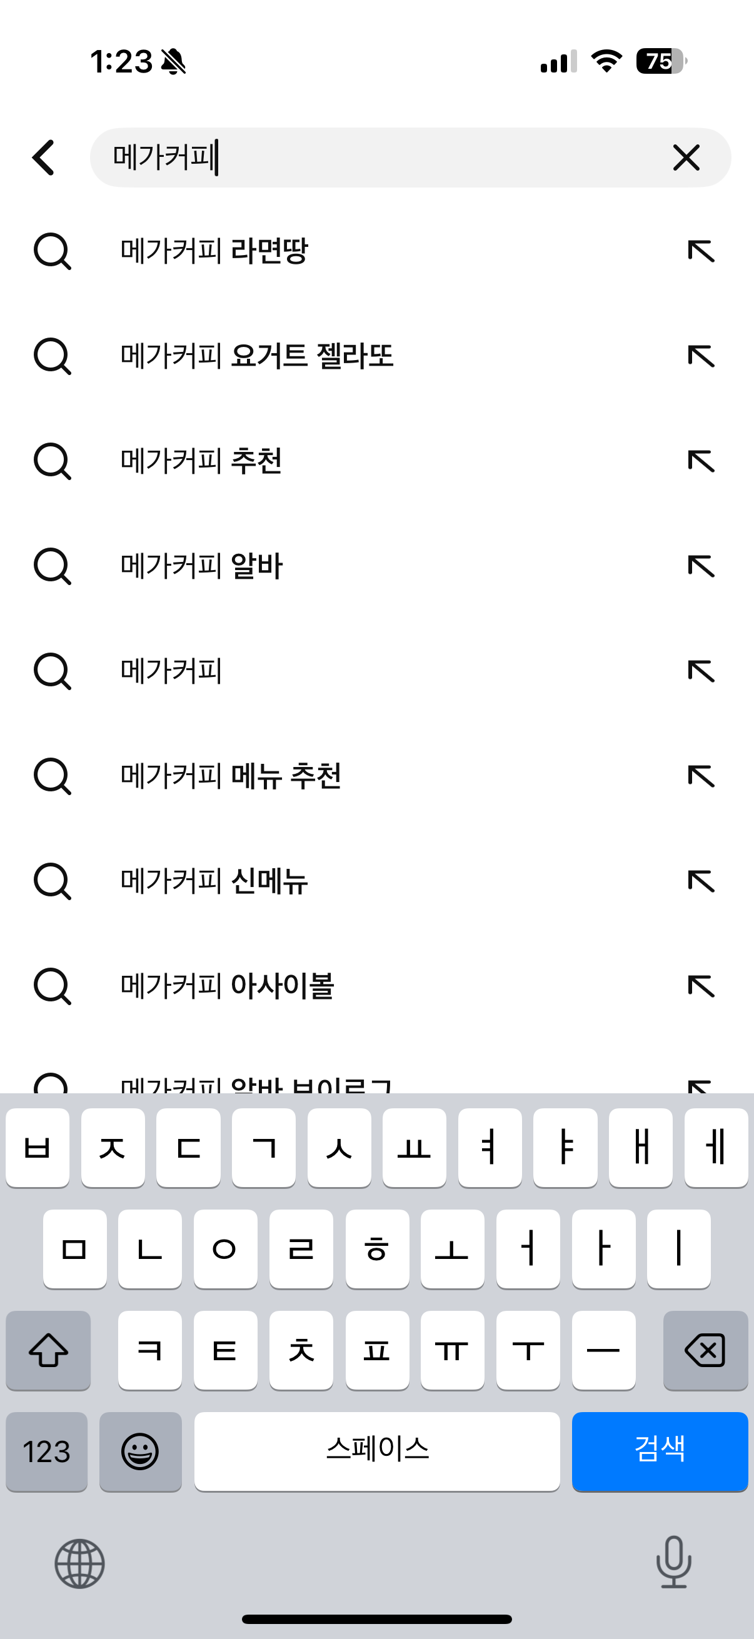Image resolution: width=754 pixels, height=1639 pixels.
Task: Fill query arrow next to 메가커피 아사이볼
Action: coord(701,986)
